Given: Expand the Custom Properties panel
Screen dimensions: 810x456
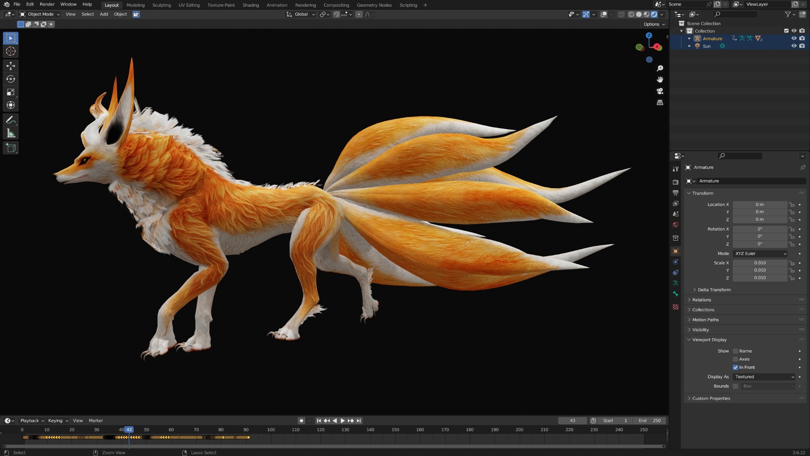Looking at the screenshot, I should (711, 399).
